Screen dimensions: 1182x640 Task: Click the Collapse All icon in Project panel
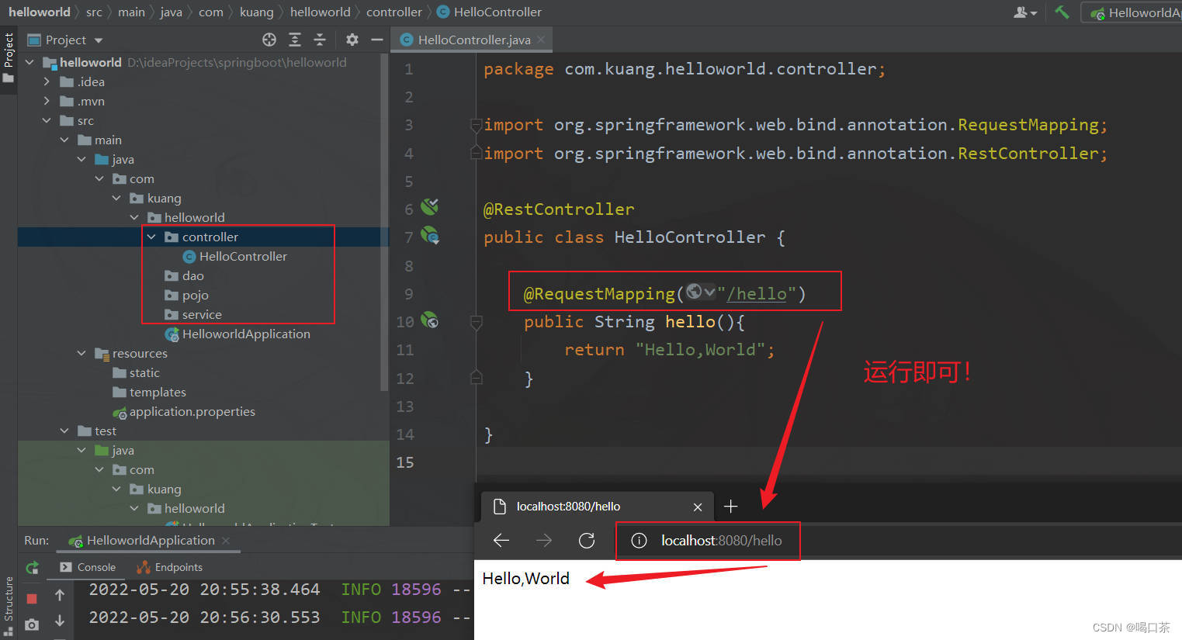tap(320, 40)
